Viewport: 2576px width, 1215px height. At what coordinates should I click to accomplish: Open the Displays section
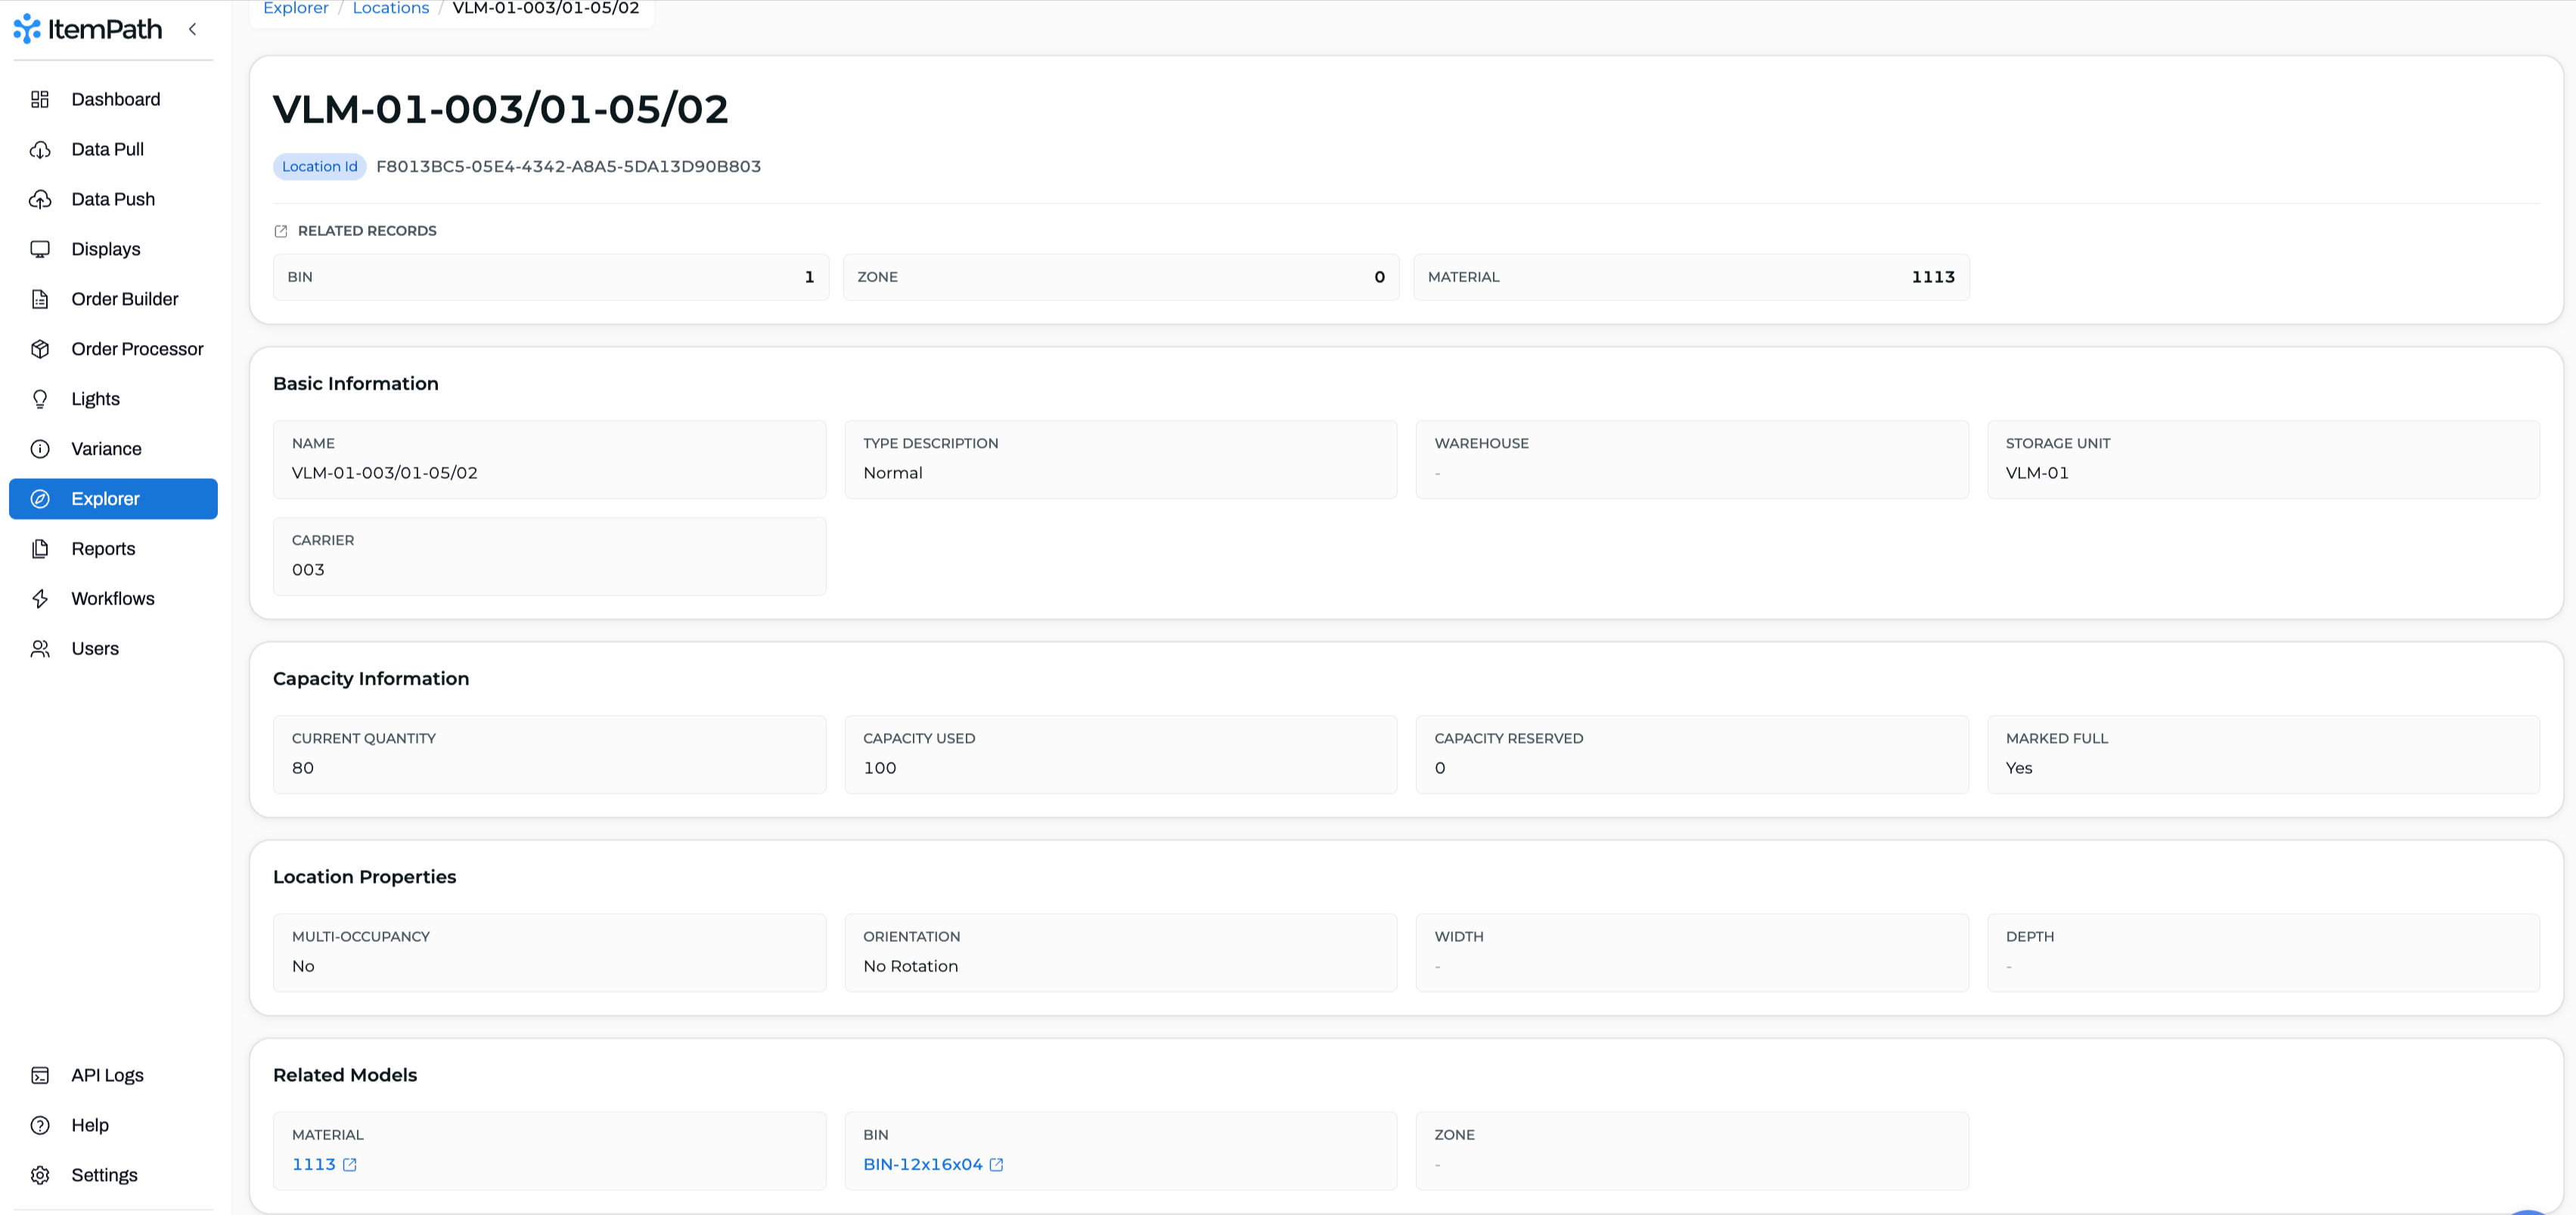(113, 249)
